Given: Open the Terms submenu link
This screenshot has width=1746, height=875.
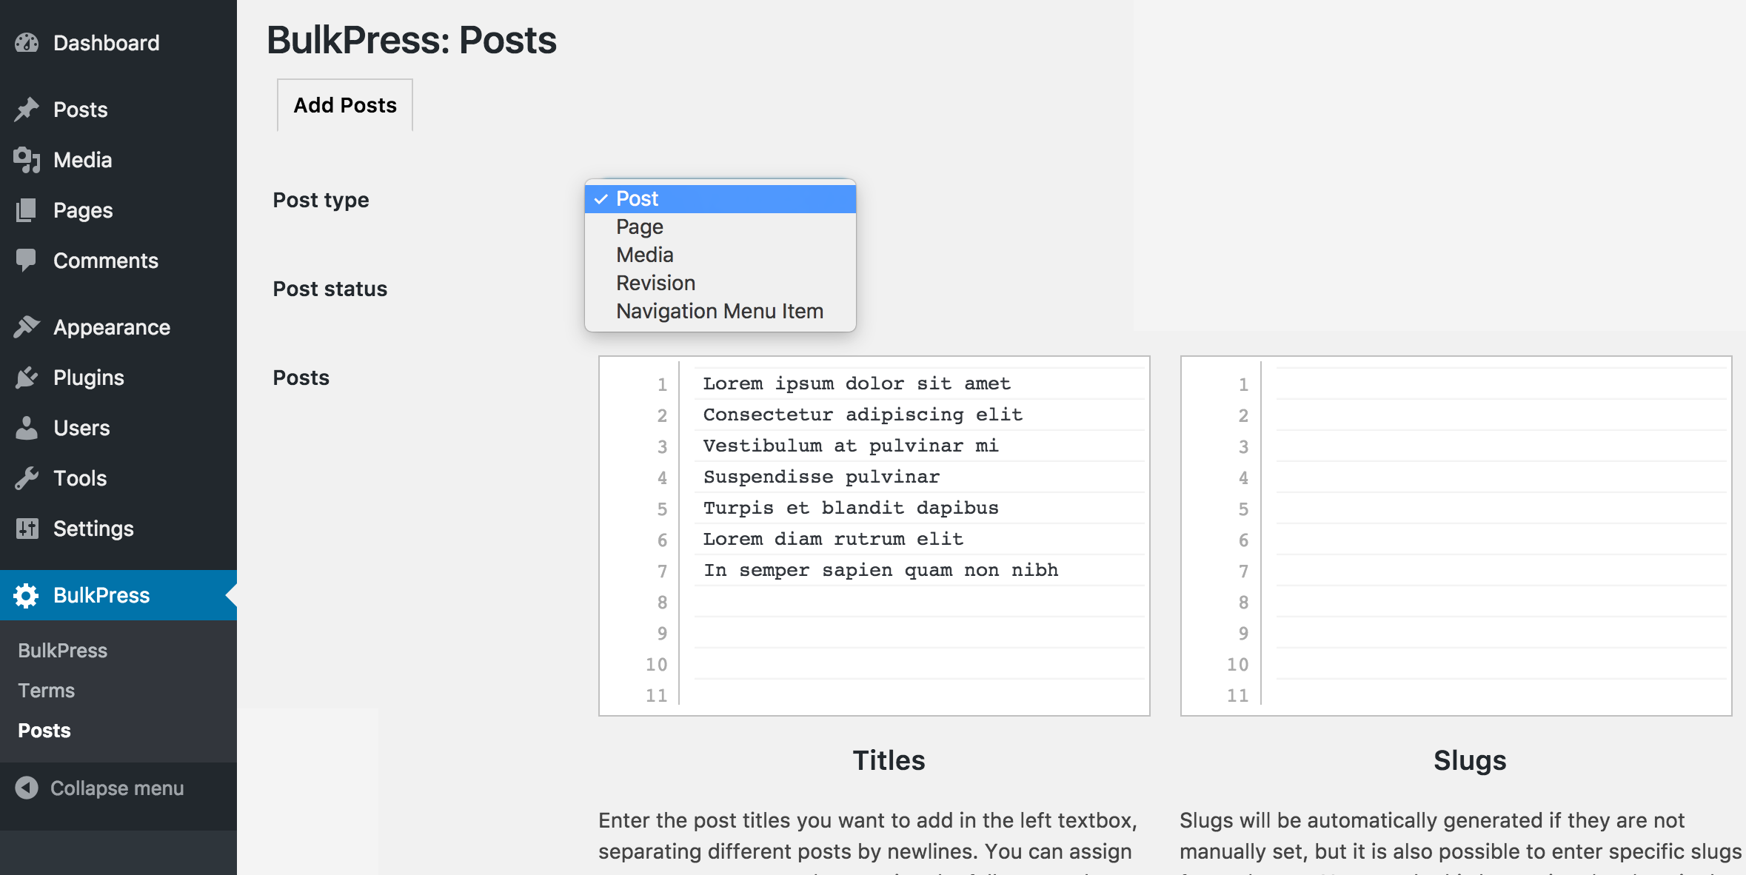Looking at the screenshot, I should 47,691.
